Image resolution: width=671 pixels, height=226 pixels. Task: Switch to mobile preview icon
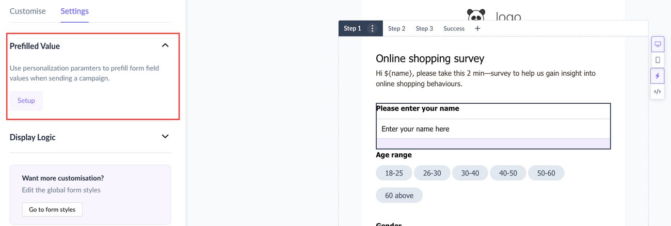point(658,60)
